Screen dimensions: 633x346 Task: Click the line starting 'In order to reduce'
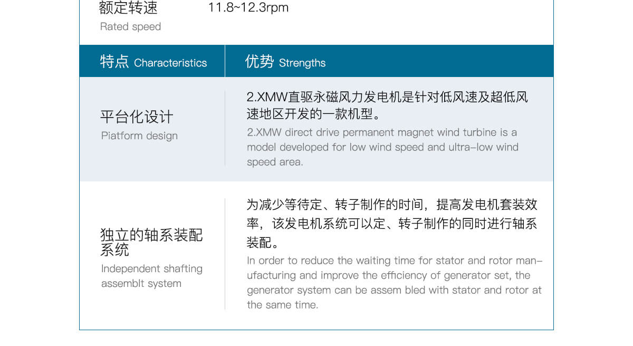[395, 261]
